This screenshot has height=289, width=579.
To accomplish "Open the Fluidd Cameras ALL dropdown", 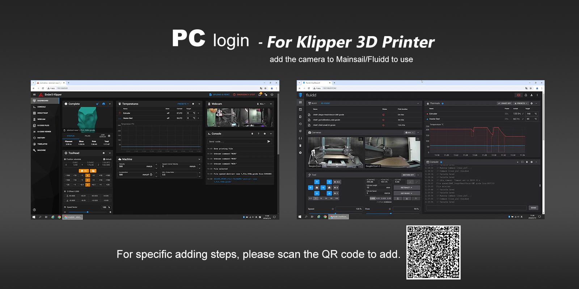I will [x=409, y=133].
